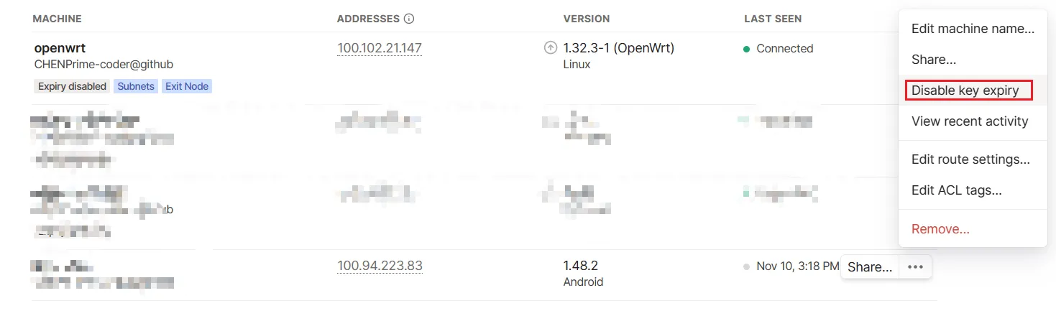Click the gray offline status dot
This screenshot has height=311, width=1056.
point(747,266)
